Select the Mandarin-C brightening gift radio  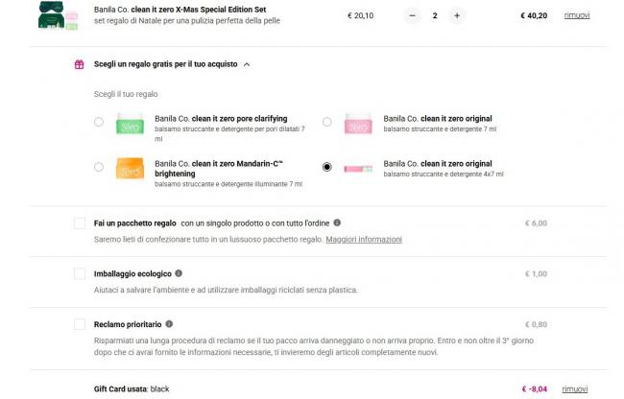pyautogui.click(x=99, y=167)
